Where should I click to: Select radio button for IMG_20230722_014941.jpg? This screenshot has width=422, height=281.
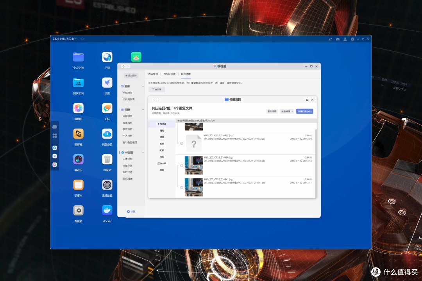point(182,187)
